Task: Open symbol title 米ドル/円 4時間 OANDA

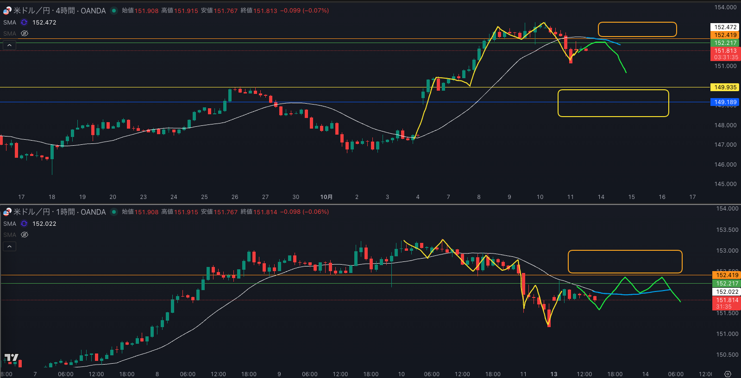Action: [59, 11]
